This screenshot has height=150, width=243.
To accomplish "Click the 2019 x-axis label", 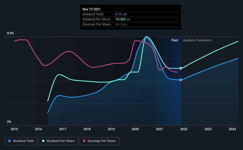I will (x=111, y=129).
